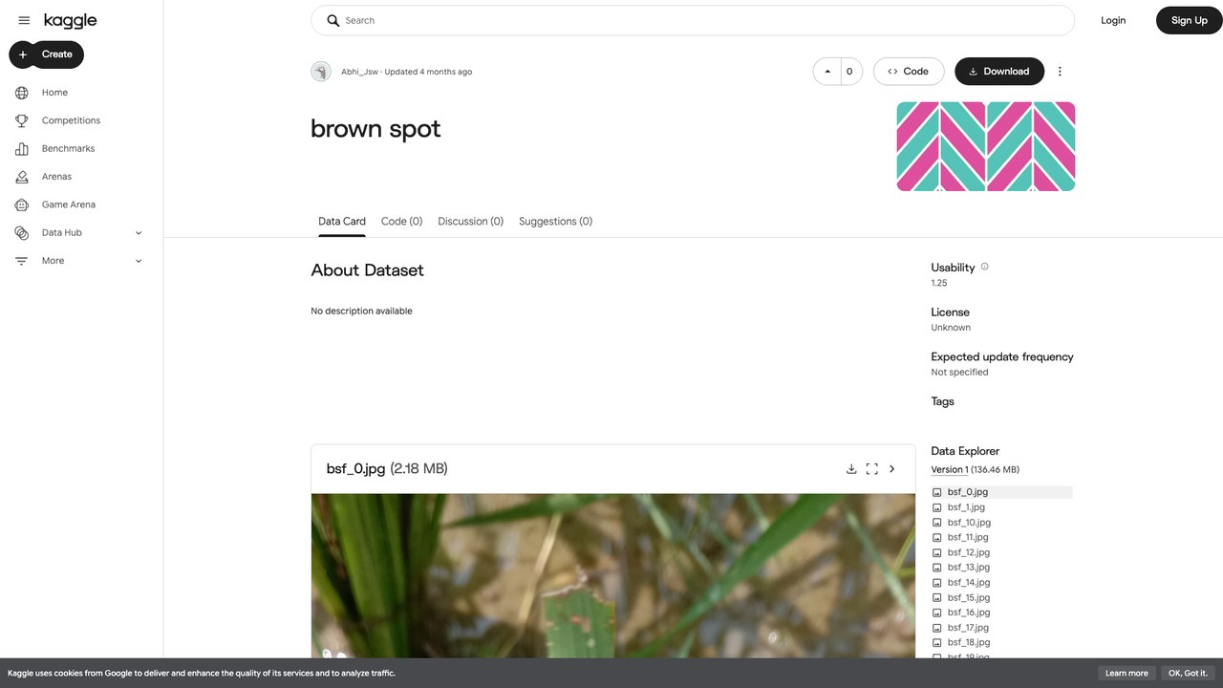1223x688 pixels.
Task: Click the dataset cover image
Action: tap(986, 146)
